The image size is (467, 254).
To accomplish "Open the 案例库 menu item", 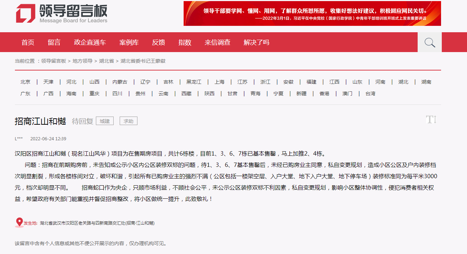I will pyautogui.click(x=129, y=43).
